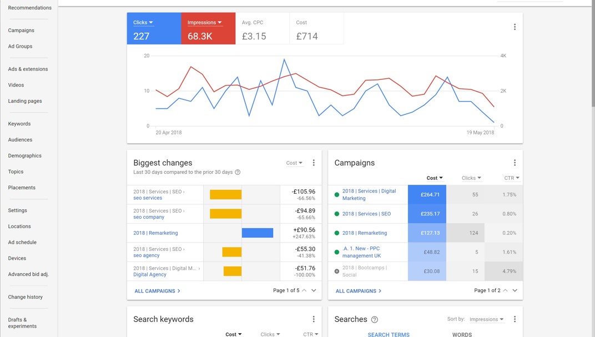
Task: Open 2018 | Remarketing link in Biggest changes
Action: coord(155,233)
